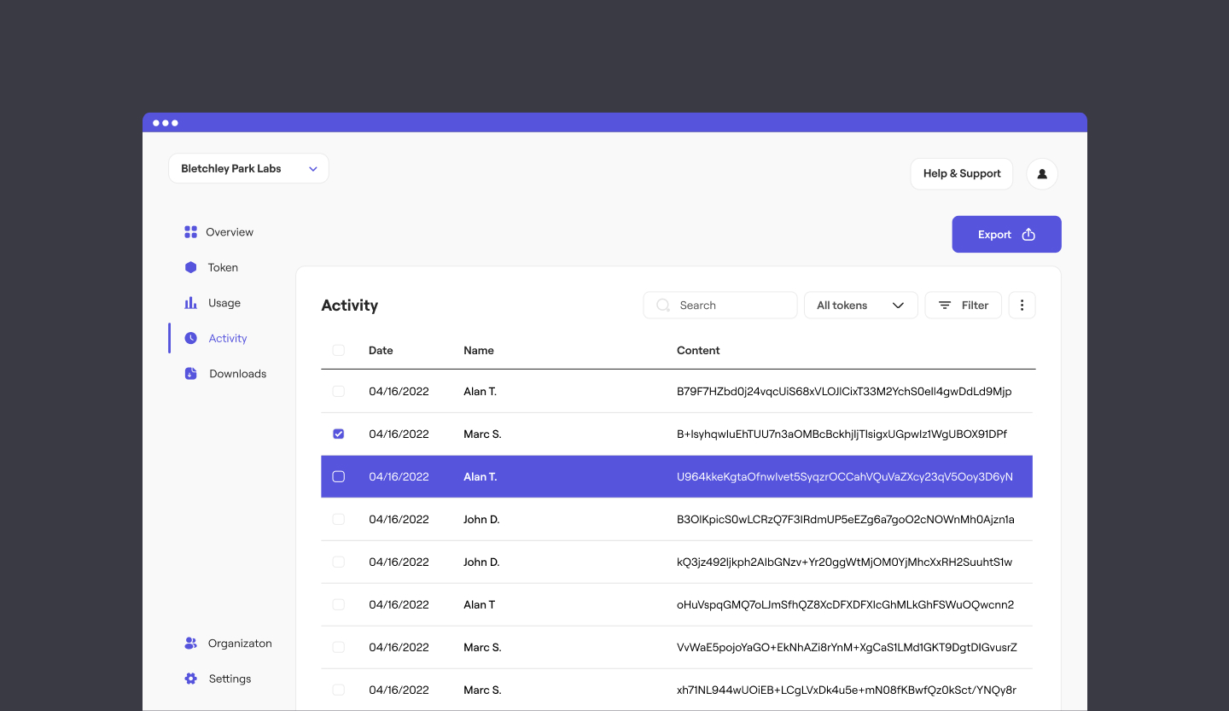This screenshot has width=1229, height=711.
Task: Check the box for row xh71NL944wUOiEB
Action: 339,690
